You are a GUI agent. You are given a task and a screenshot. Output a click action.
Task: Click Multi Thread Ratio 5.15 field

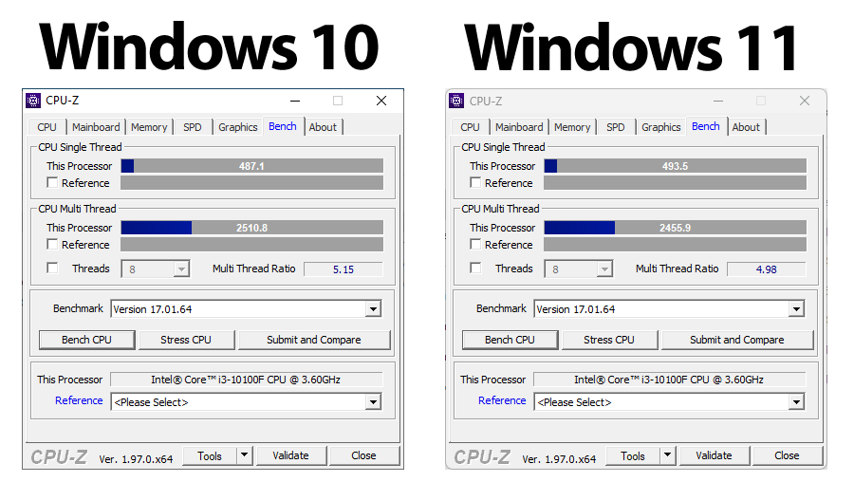tap(343, 269)
